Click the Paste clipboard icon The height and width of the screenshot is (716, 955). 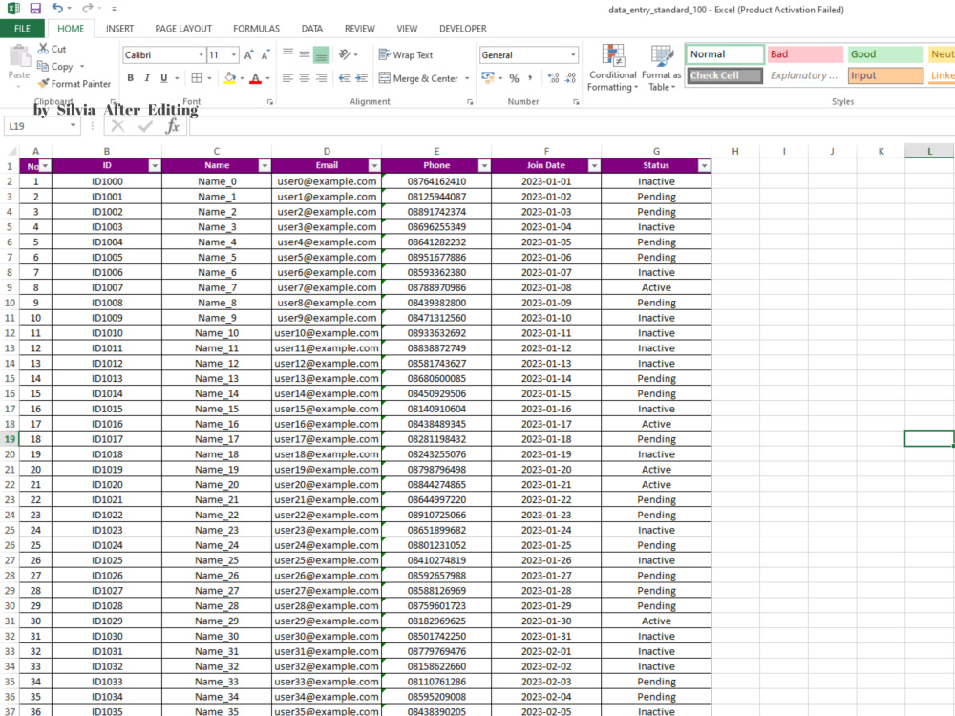[x=19, y=56]
